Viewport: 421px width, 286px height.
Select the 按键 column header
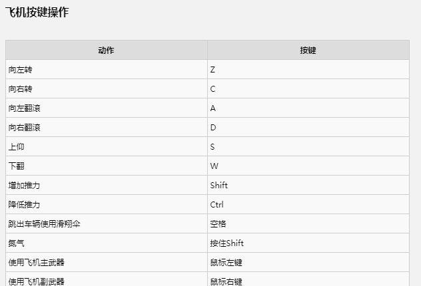(x=308, y=50)
